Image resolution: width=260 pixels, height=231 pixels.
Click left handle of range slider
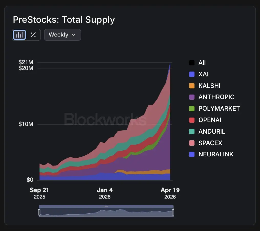click(39, 212)
